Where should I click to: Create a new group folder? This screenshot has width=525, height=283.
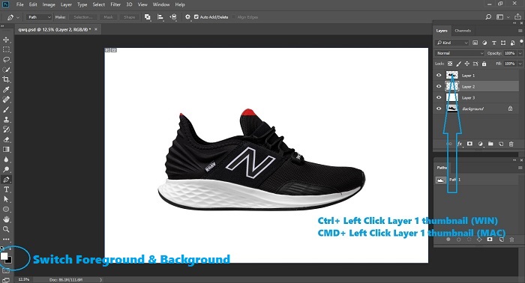(x=490, y=144)
